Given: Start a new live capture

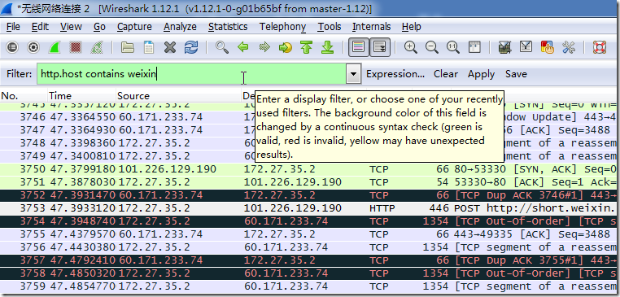Looking at the screenshot, I should pyautogui.click(x=55, y=48).
